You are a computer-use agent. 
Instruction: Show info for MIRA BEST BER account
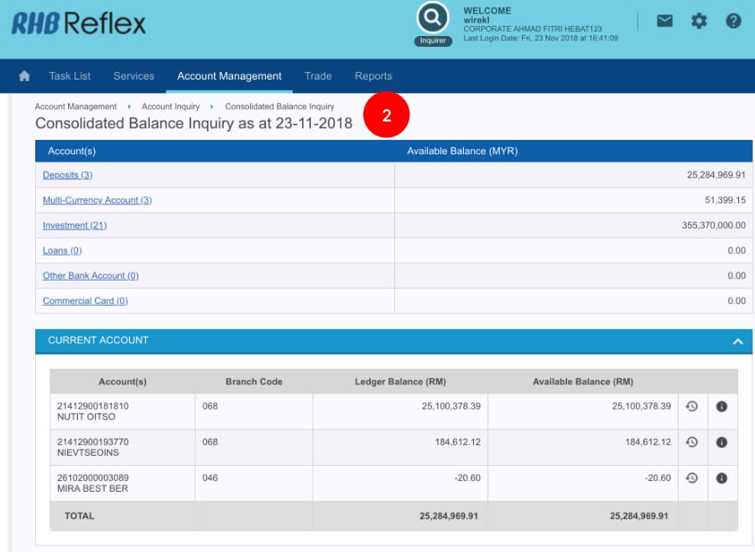(x=721, y=478)
